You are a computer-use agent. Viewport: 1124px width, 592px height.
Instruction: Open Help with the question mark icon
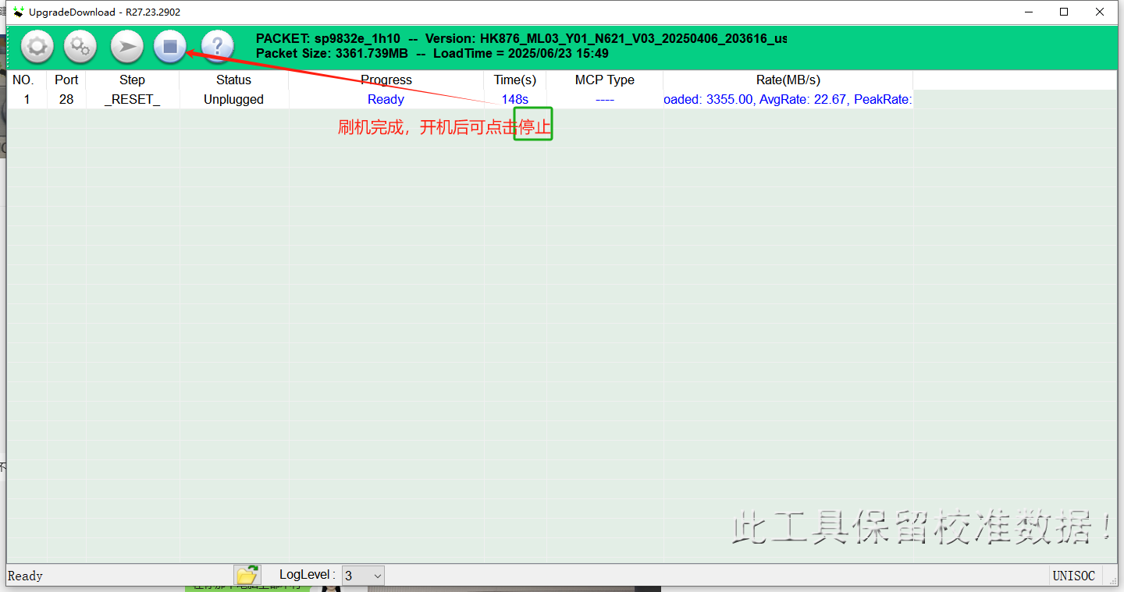tap(217, 48)
